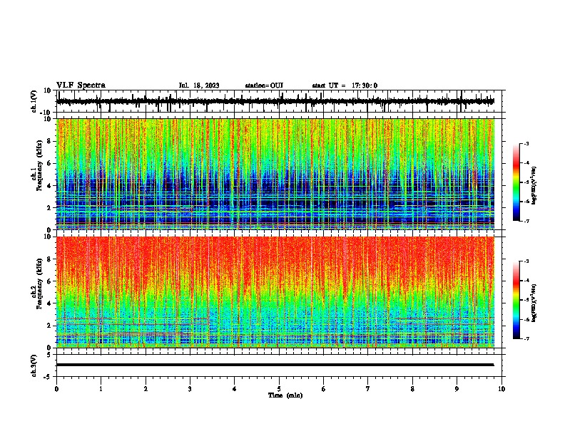Click the ch.1(V) waveform axis label
Screen dimensions: 565x436
34,101
